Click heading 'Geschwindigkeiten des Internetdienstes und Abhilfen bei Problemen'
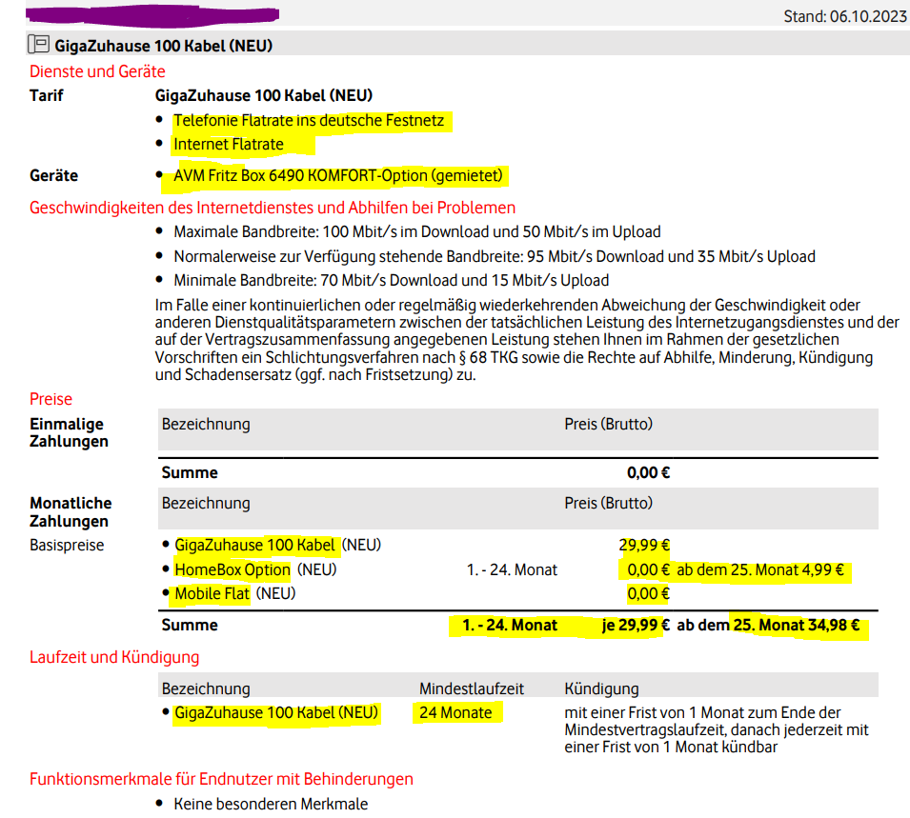 [x=273, y=208]
